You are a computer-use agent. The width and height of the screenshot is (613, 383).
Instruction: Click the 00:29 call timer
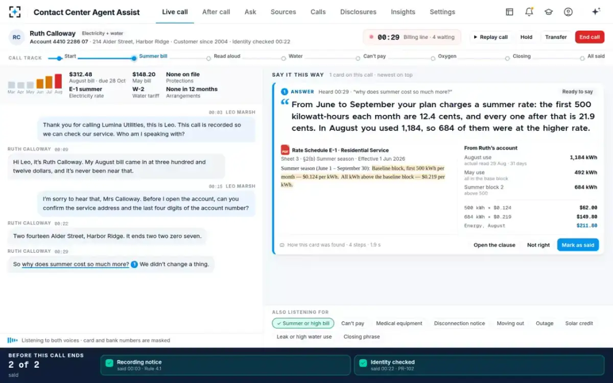(x=388, y=37)
